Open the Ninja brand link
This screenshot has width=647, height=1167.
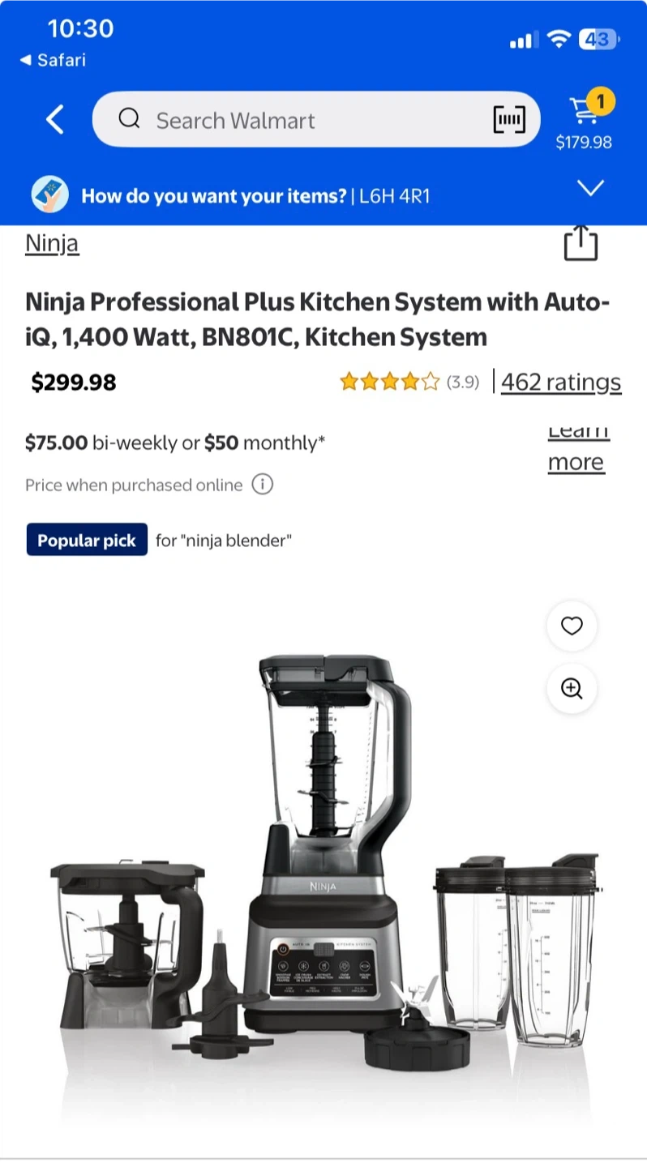click(52, 243)
